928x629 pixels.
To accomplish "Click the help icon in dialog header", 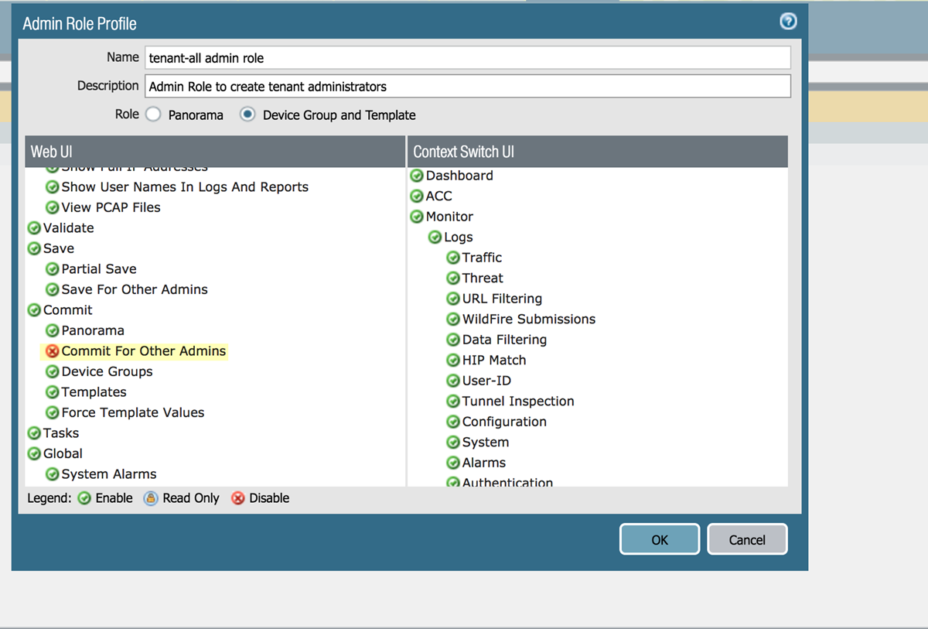I will coord(787,22).
